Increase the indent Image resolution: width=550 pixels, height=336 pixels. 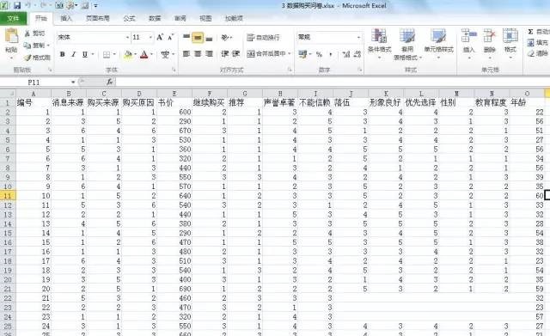[235, 53]
